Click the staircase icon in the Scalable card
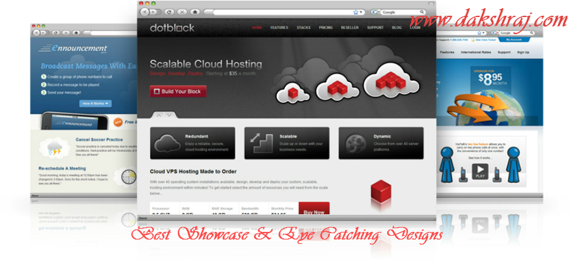Viewport: 570px width, 266px height. point(261,142)
